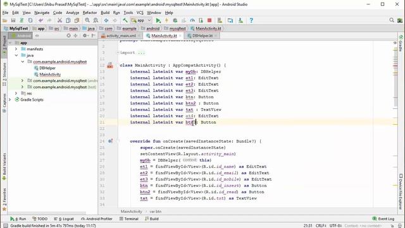This screenshot has width=405, height=228.
Task: Switch to activity_main.xml tab
Action: tap(121, 35)
